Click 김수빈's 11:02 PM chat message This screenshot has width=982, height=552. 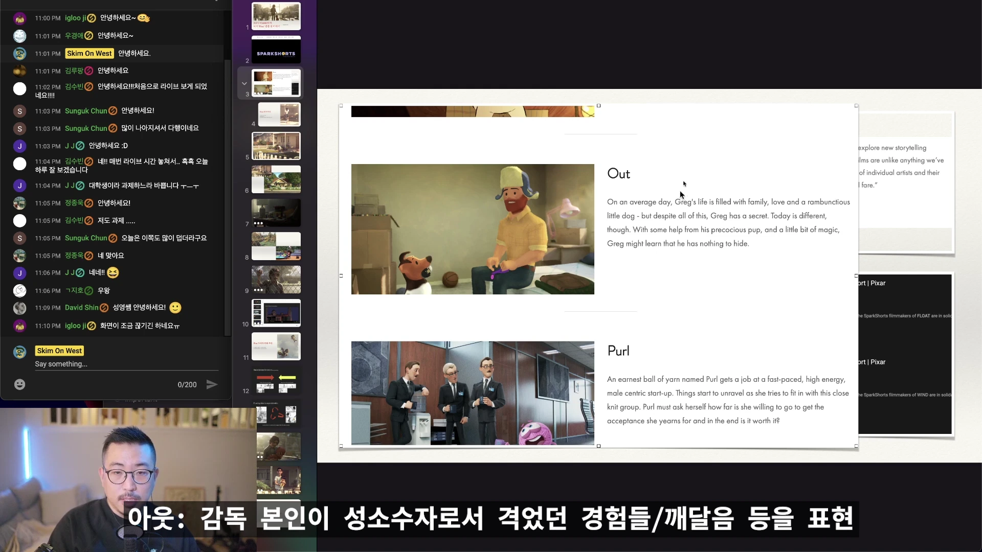(121, 91)
